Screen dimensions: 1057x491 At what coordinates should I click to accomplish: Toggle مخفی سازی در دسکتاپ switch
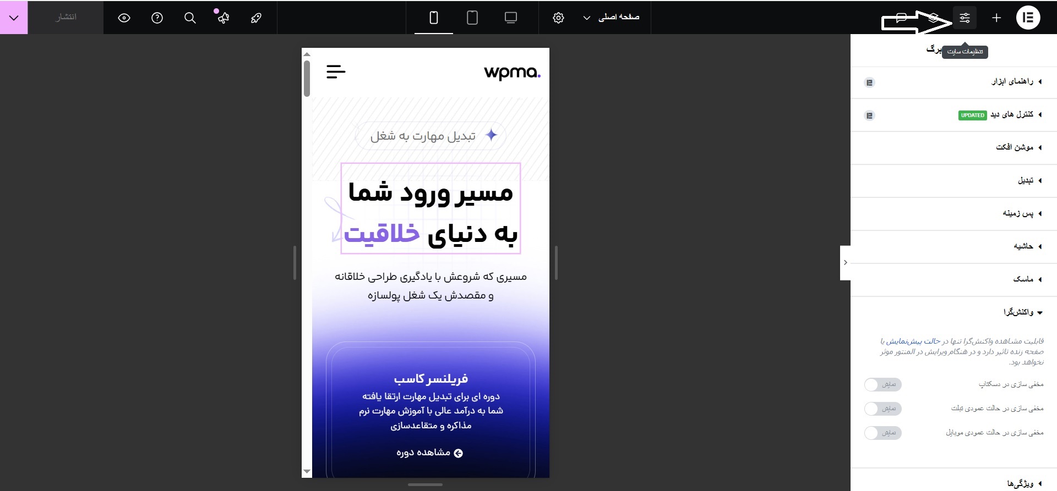(x=882, y=384)
